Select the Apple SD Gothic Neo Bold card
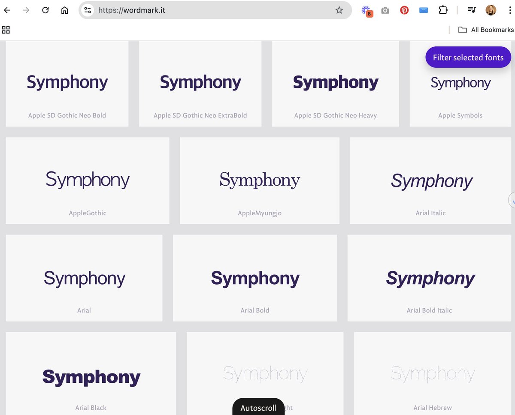515x415 pixels. pyautogui.click(x=67, y=84)
